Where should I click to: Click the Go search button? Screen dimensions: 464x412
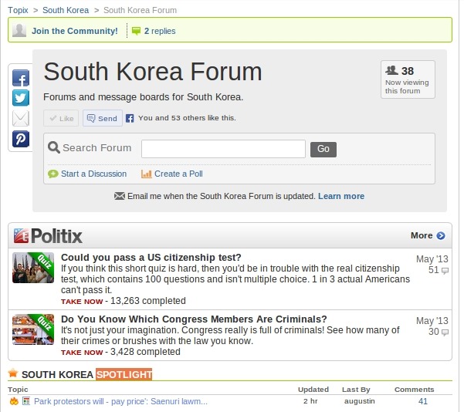323,149
